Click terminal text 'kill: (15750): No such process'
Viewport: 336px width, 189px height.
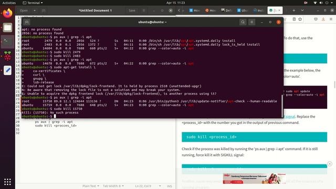tap(50, 112)
